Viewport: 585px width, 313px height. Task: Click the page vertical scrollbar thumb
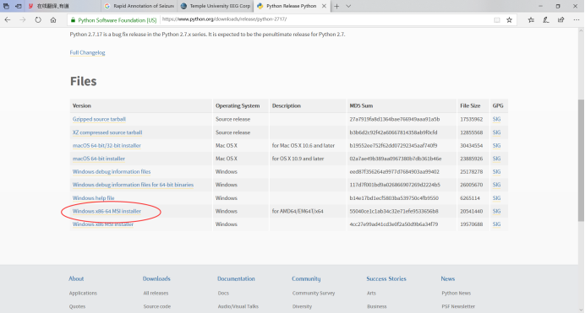click(581, 160)
